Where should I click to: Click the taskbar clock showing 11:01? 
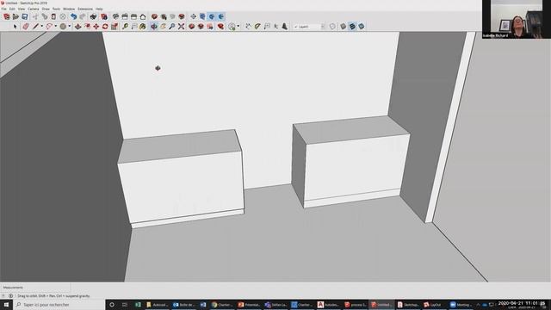(x=523, y=305)
